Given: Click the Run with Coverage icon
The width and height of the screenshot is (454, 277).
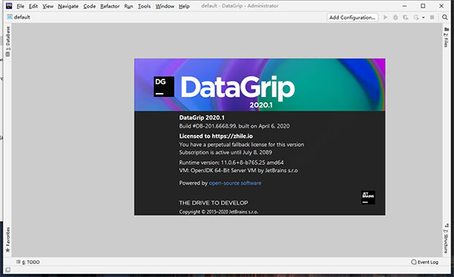Looking at the screenshot, I should coord(406,17).
